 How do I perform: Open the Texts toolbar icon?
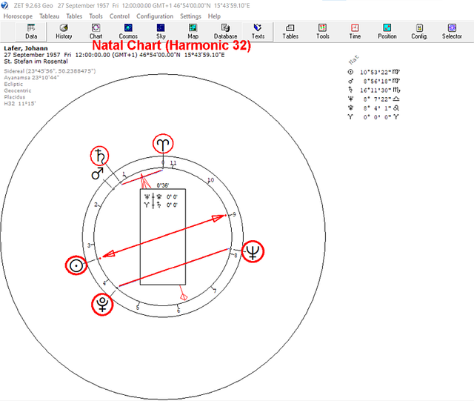tap(258, 31)
